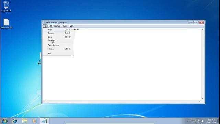The image size is (220, 124).
Task: Choose Exit in the File menu
Action: coord(58,53)
